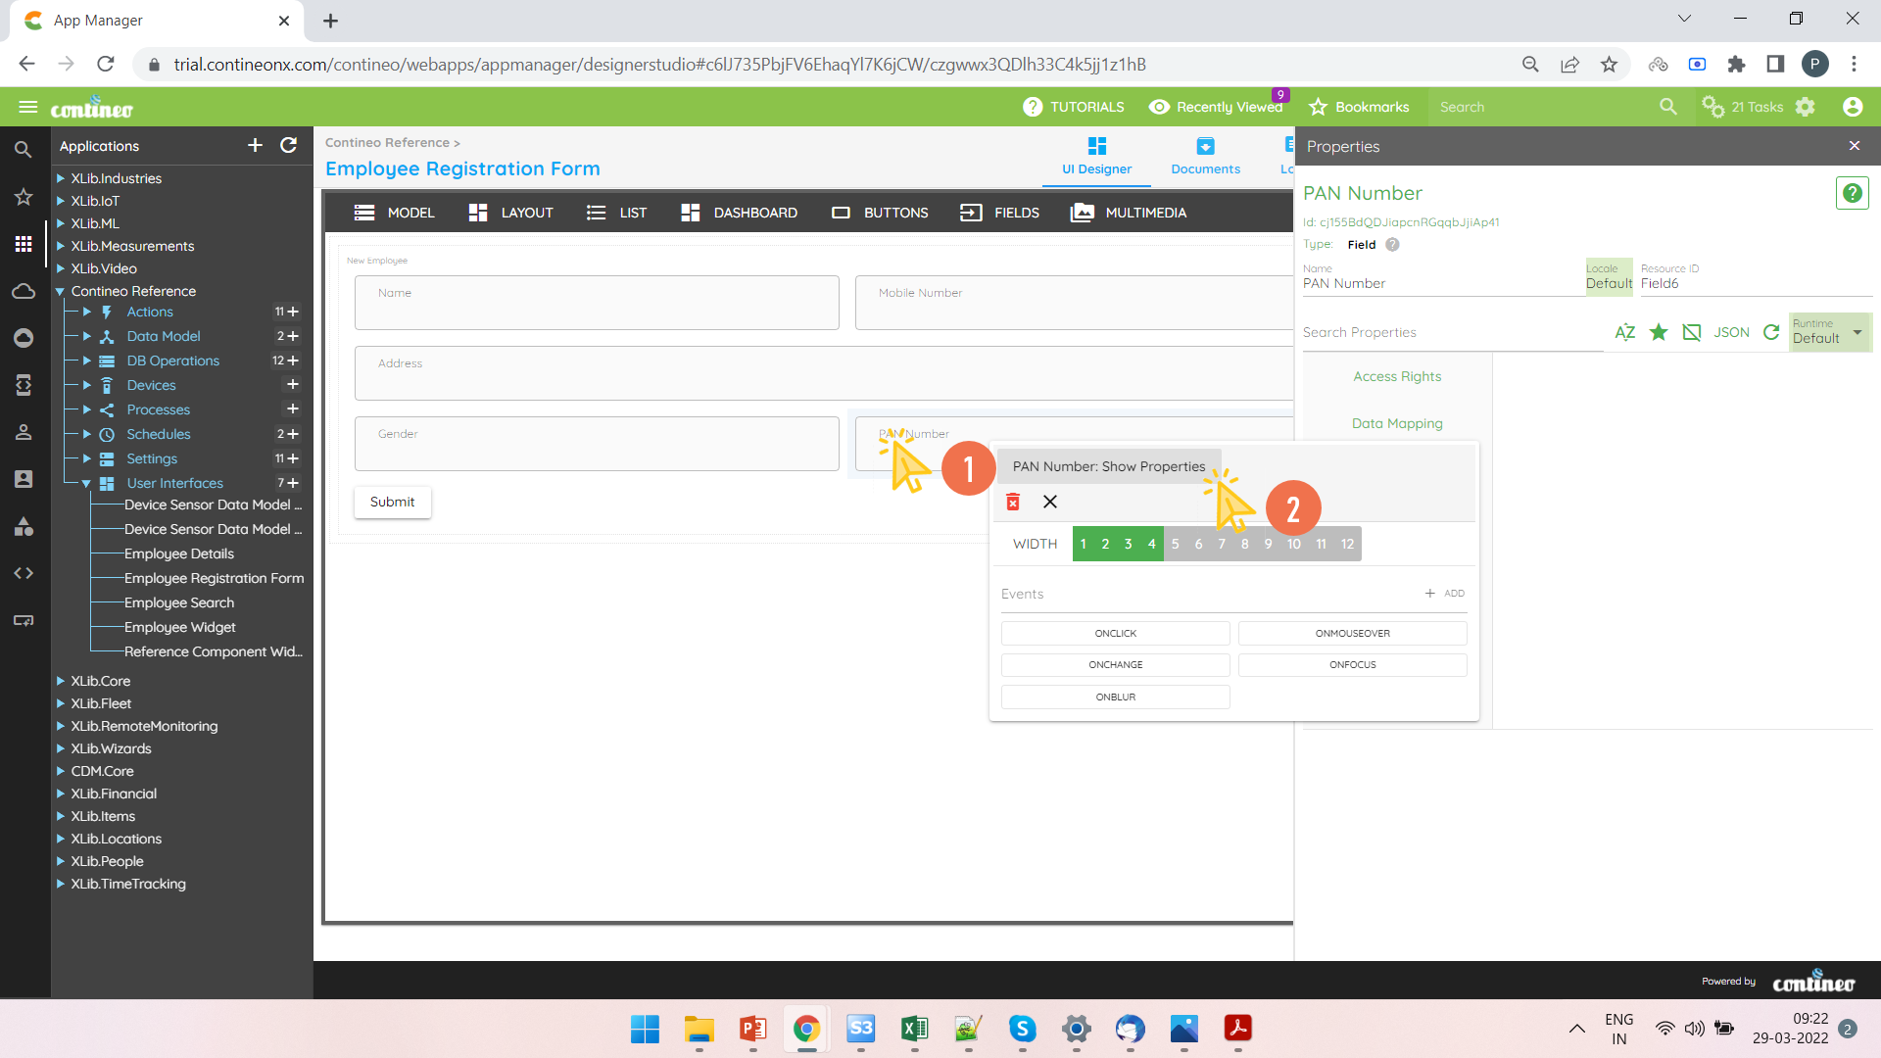Open the JSON view of properties
Image resolution: width=1881 pixels, height=1058 pixels.
click(1731, 332)
